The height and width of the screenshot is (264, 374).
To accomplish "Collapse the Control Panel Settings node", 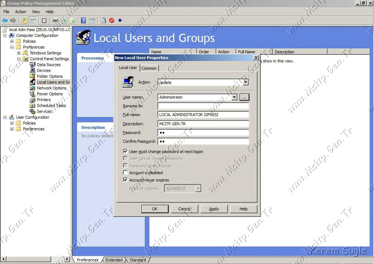I will tap(19, 59).
